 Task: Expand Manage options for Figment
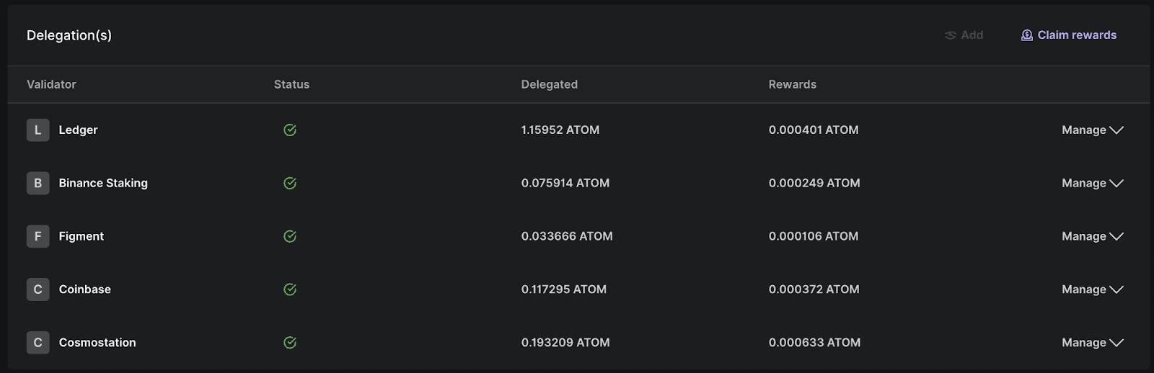tap(1093, 236)
